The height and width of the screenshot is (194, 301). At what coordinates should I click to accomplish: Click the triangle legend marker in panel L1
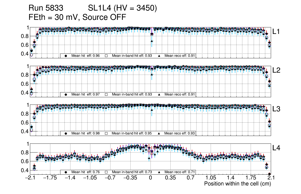(x=160, y=56)
